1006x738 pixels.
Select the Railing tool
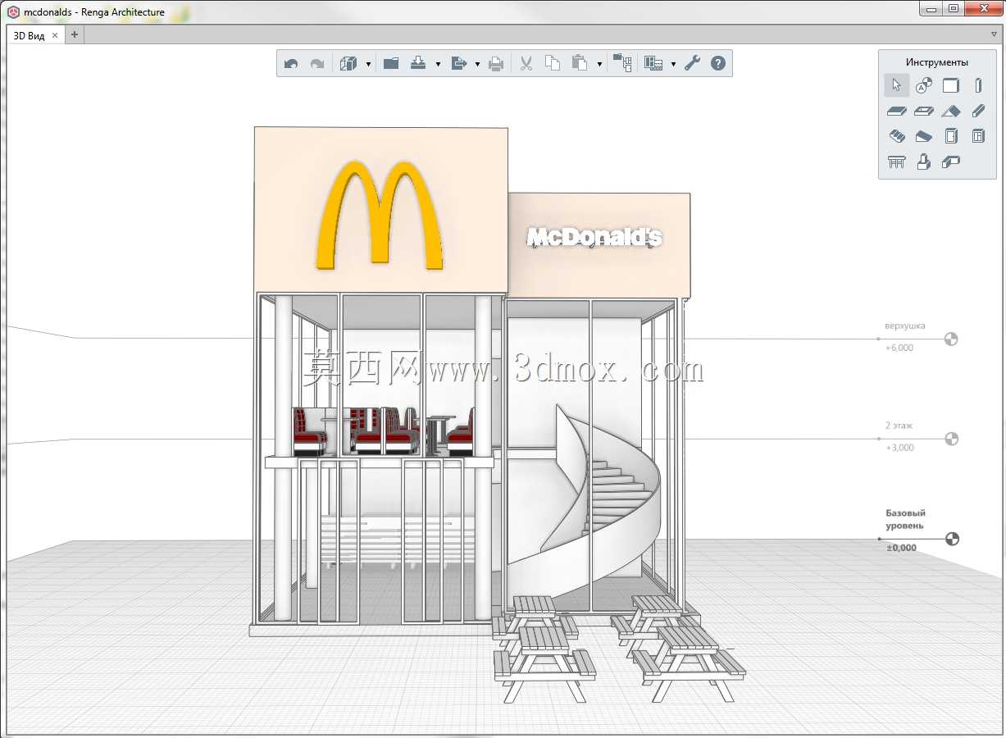coord(896,162)
